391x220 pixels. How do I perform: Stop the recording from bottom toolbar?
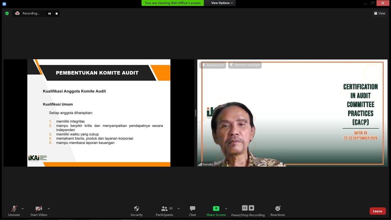[251, 208]
